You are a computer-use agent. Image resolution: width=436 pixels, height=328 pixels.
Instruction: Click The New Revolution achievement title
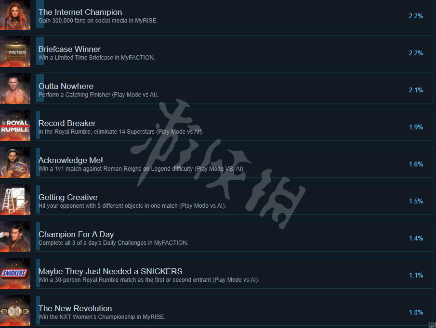pyautogui.click(x=75, y=308)
